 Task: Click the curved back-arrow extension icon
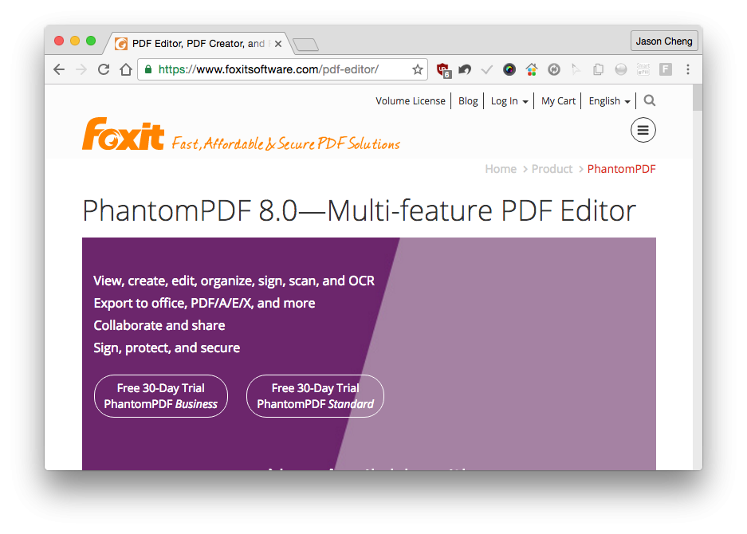465,69
